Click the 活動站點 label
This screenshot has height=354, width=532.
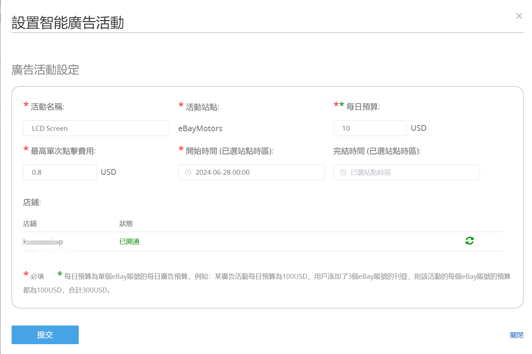203,107
